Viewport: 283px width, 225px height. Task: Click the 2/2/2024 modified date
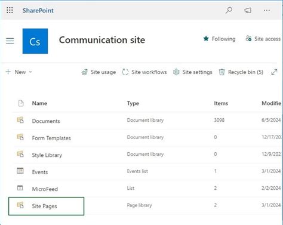coord(271,188)
